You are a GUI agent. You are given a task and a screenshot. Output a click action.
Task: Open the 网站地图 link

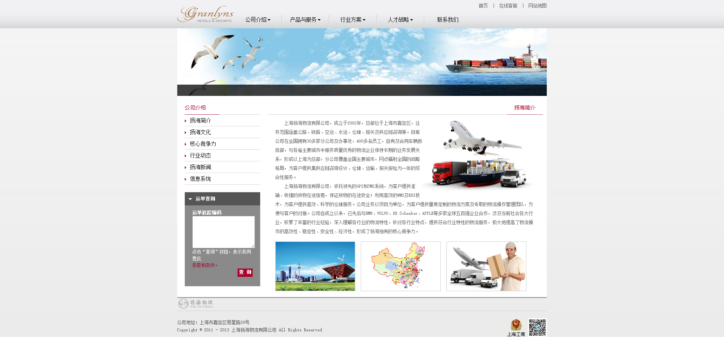[537, 6]
